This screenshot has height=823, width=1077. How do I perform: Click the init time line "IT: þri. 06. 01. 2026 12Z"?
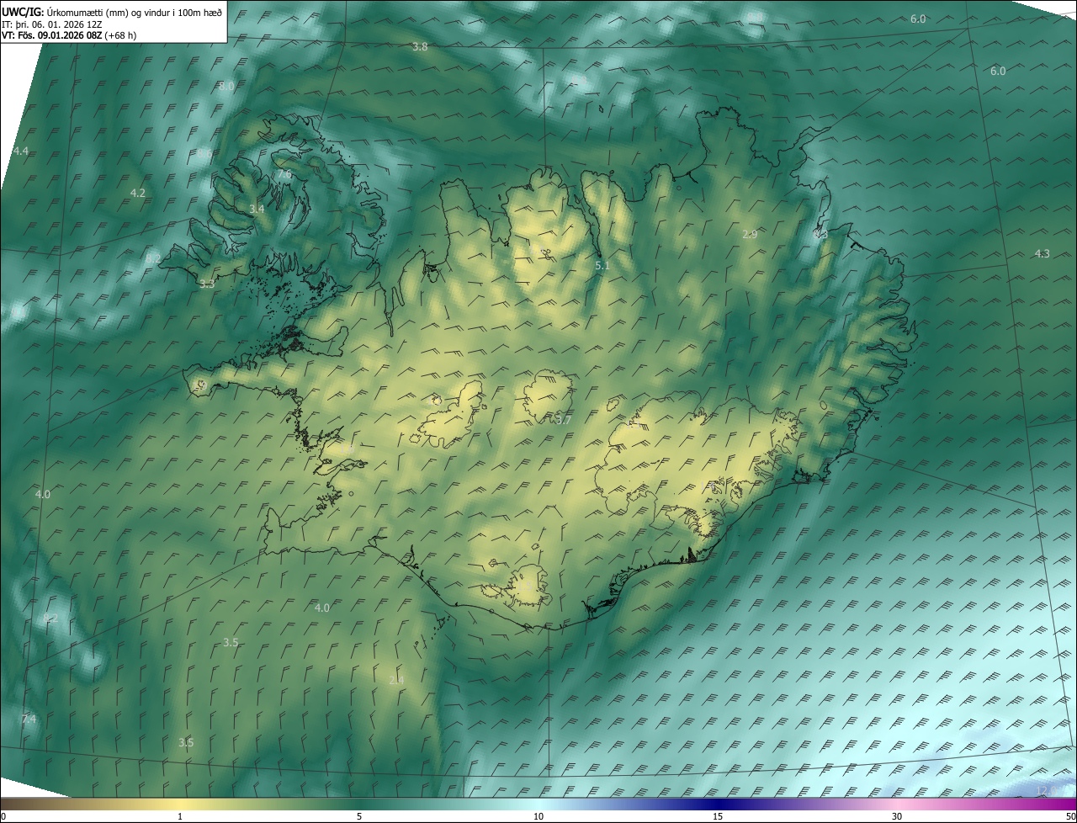pos(52,24)
